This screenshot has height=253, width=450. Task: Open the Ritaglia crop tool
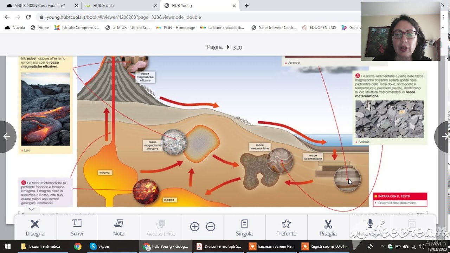pos(328,227)
